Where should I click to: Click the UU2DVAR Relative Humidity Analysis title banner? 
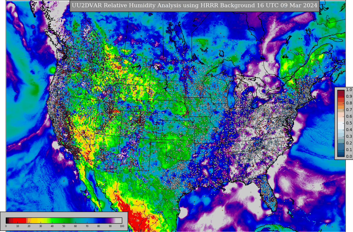point(194,6)
